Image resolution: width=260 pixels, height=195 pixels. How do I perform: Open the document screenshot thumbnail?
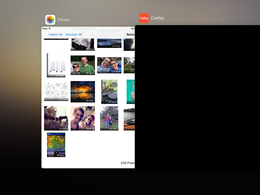(56, 65)
